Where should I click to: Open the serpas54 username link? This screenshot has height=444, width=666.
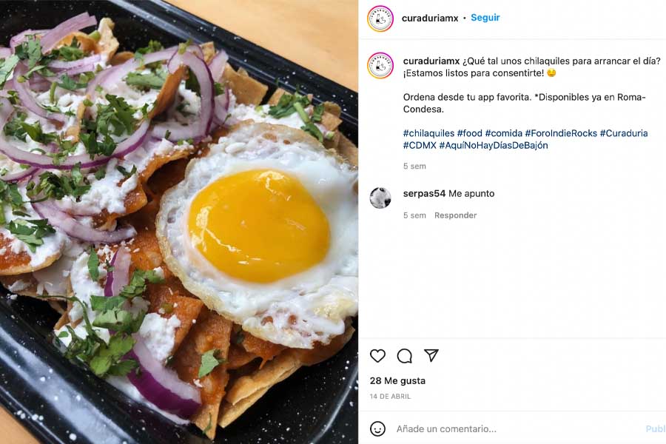tap(424, 194)
